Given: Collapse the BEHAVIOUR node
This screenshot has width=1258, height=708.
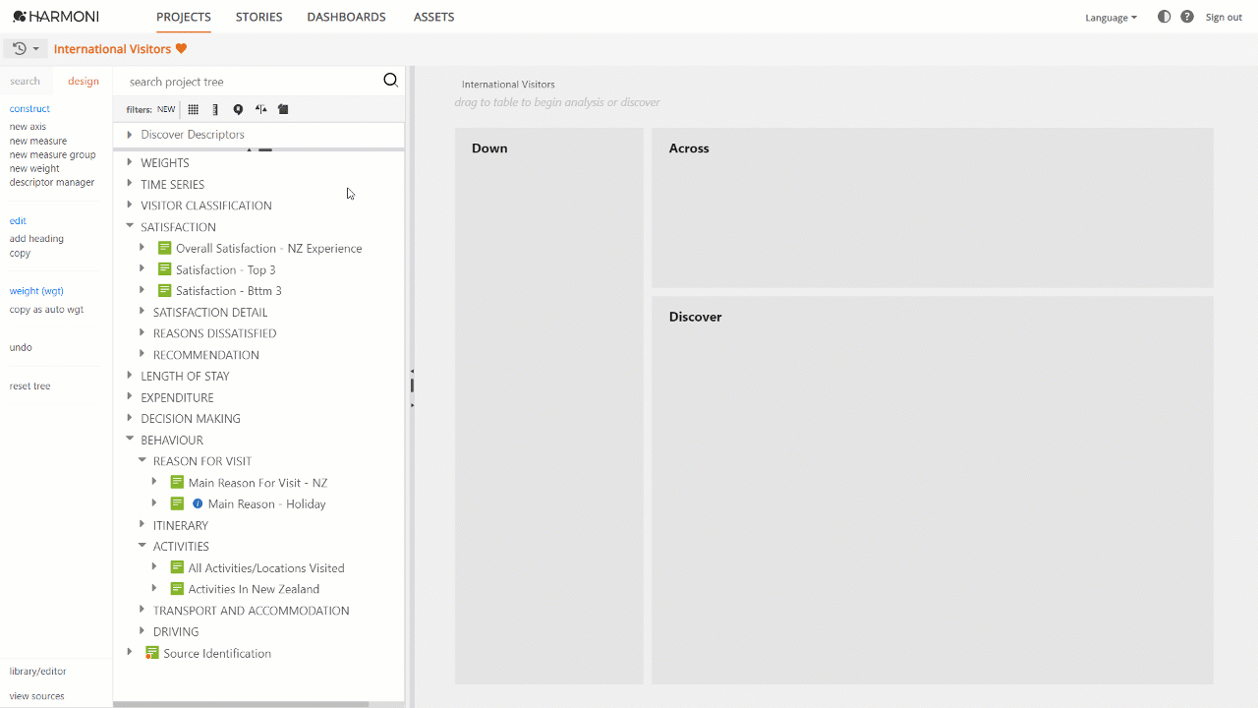Looking at the screenshot, I should [129, 440].
